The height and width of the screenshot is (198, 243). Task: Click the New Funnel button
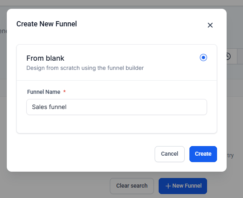183,186
